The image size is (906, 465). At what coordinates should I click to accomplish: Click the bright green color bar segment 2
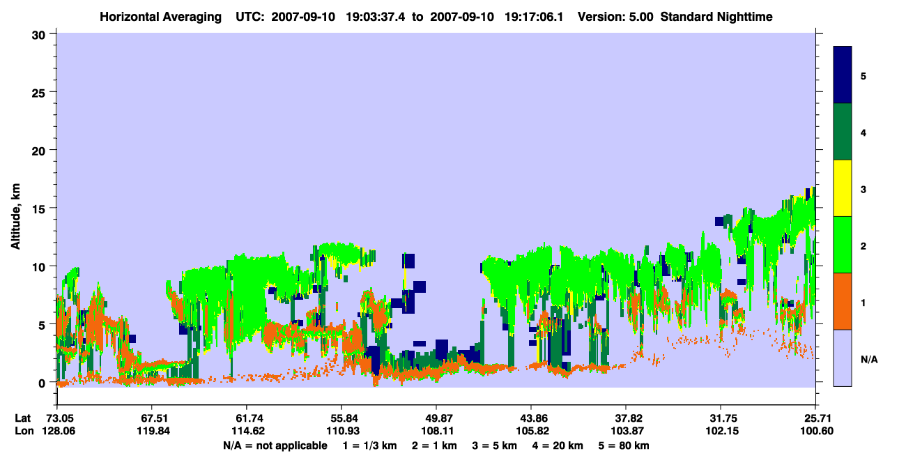point(843,245)
